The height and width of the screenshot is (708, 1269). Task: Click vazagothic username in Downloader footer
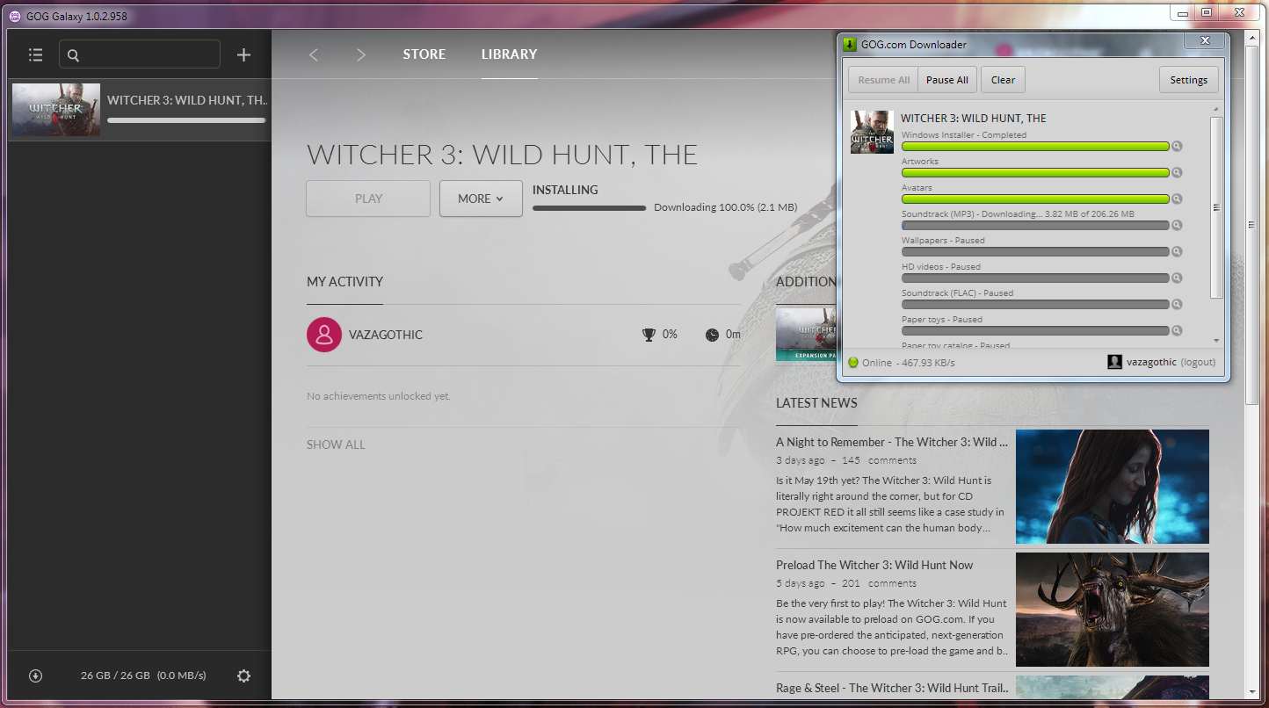[1151, 362]
